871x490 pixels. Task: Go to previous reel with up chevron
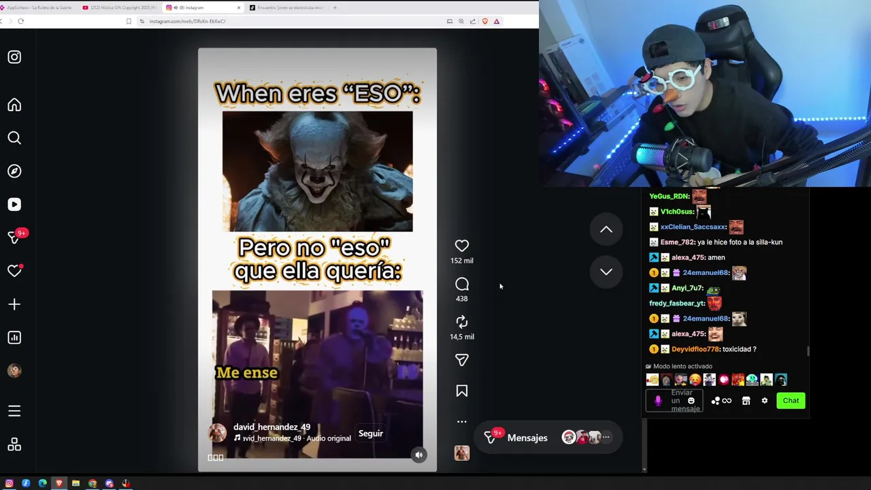click(606, 230)
